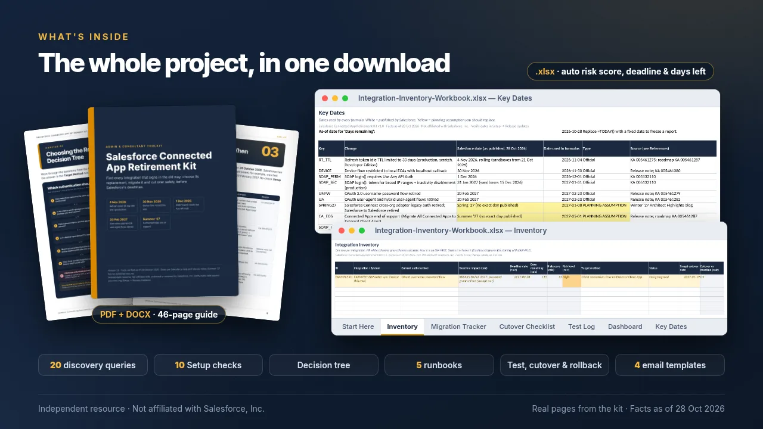
Task: Click the 'WHAT'S INSIDE' label
Action: 83,37
